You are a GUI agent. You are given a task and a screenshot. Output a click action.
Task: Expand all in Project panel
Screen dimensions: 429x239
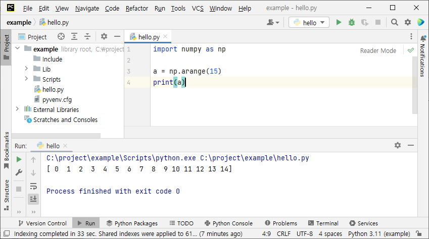pos(74,36)
